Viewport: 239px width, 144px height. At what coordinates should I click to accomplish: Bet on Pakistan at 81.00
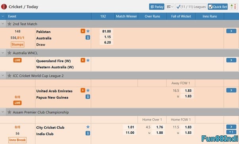(106, 31)
